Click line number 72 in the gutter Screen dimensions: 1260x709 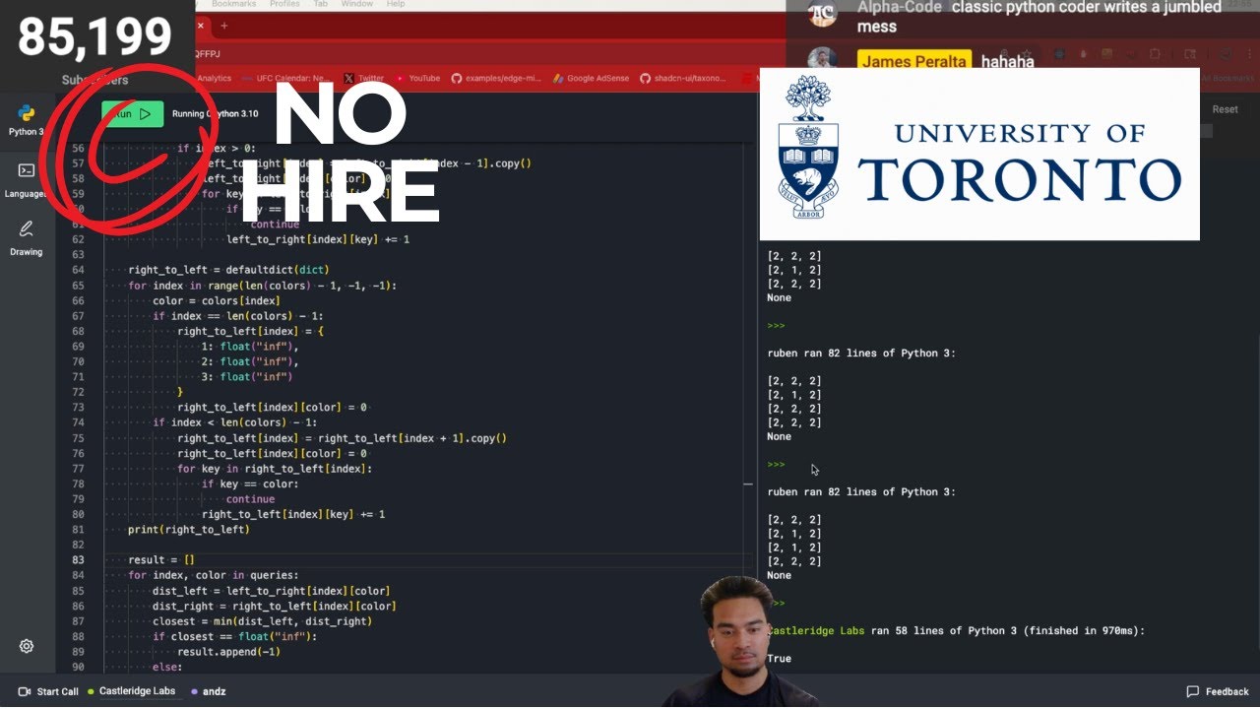tap(78, 392)
